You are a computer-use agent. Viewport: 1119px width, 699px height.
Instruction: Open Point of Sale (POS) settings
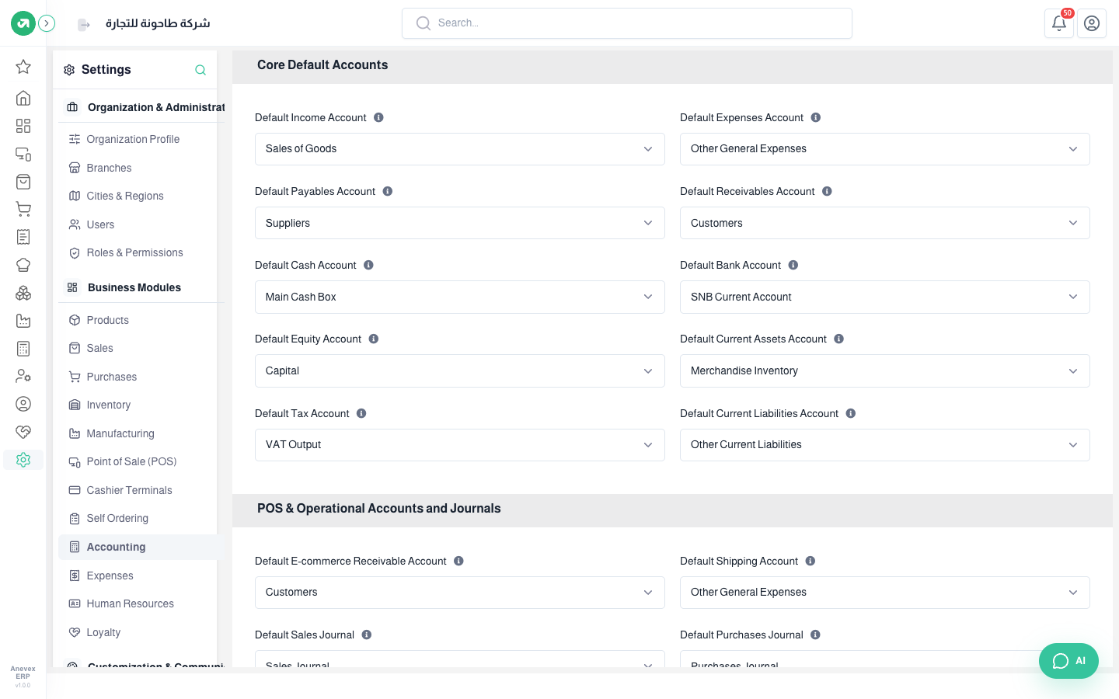tap(131, 461)
